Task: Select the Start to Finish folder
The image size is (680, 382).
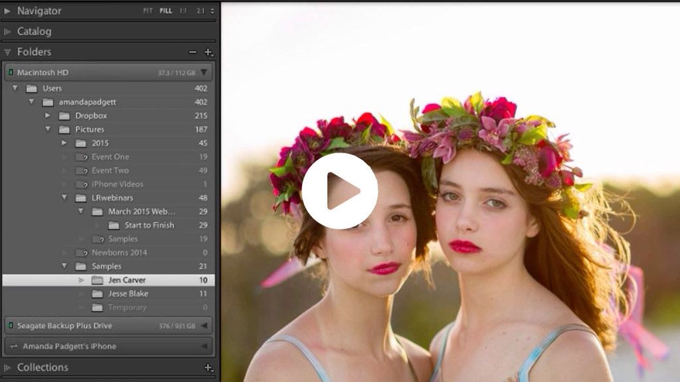Action: pyautogui.click(x=108, y=225)
